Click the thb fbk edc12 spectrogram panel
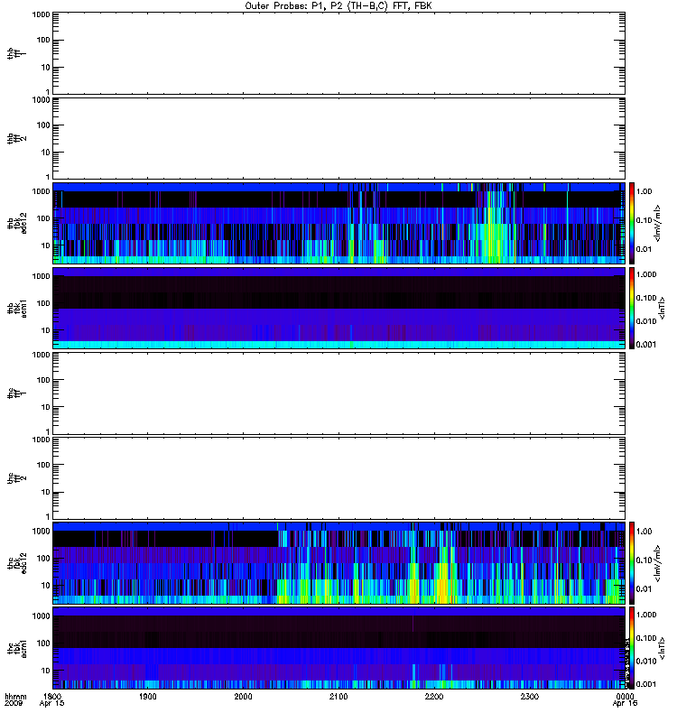 338,223
